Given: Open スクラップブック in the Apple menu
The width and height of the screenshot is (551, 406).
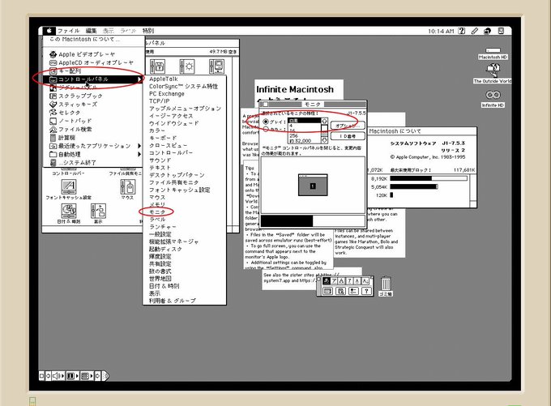Looking at the screenshot, I should coord(93,96).
